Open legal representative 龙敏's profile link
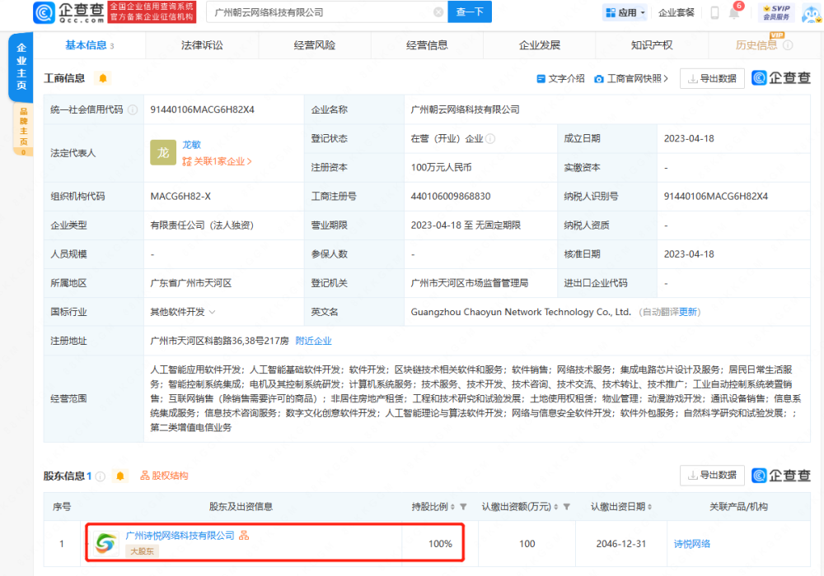The image size is (824, 576). click(x=192, y=145)
